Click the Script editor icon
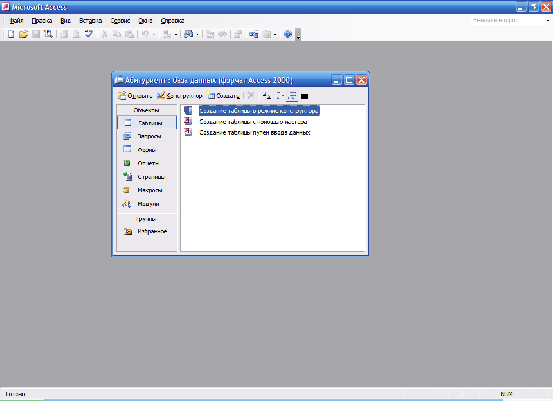The width and height of the screenshot is (553, 401). (x=222, y=34)
